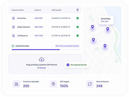Click the 34.0522° N coordinates cell
Image resolution: width=129 pixels, height=97 pixels.
pos(61,18)
